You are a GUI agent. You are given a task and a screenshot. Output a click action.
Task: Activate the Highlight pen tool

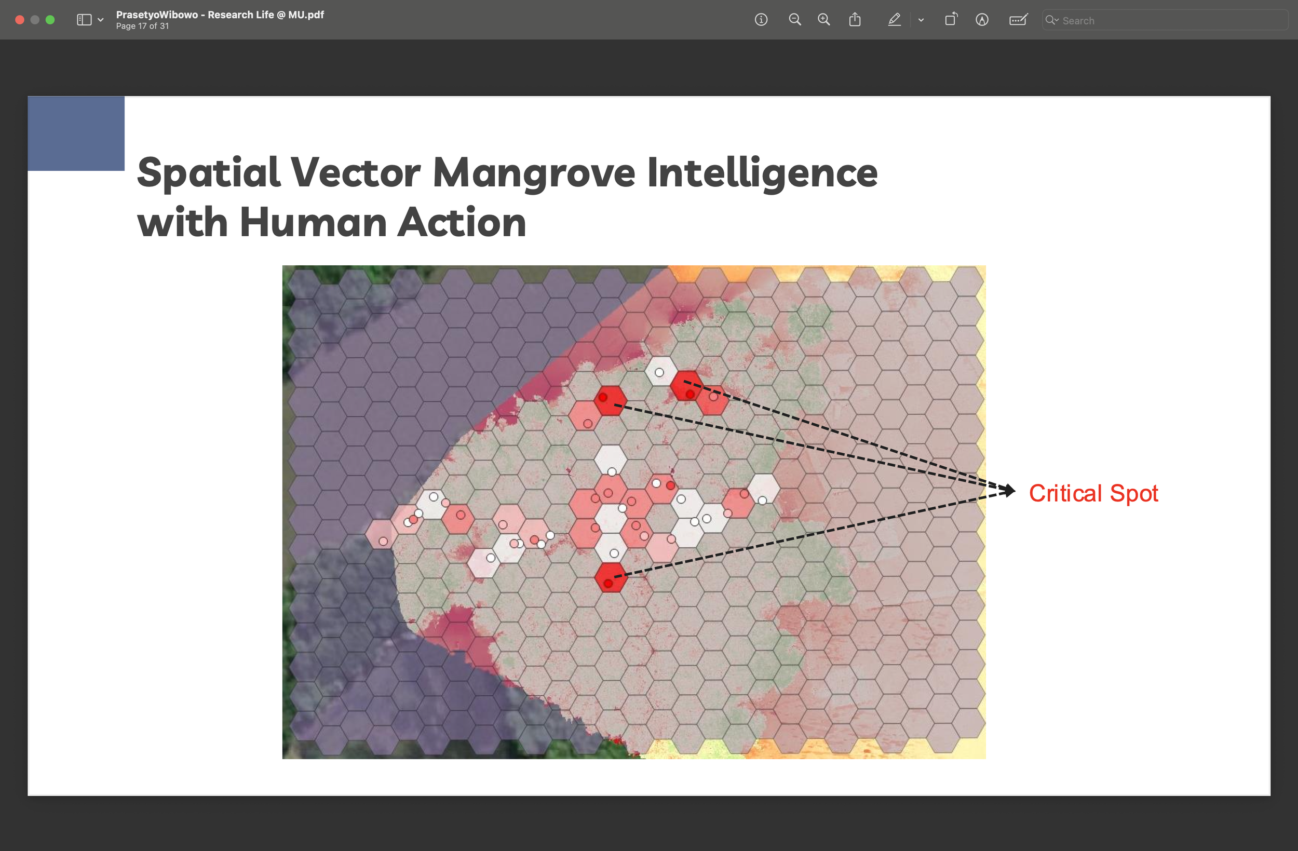click(x=894, y=20)
